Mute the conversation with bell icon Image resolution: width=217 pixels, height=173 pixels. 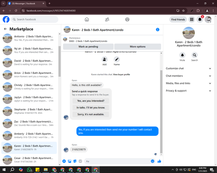click(182, 55)
